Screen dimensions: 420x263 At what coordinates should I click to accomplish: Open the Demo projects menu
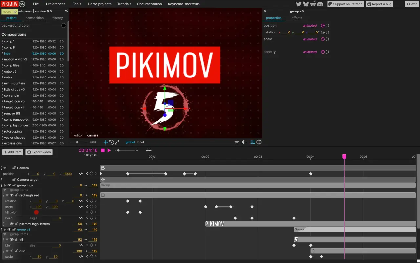pyautogui.click(x=99, y=4)
